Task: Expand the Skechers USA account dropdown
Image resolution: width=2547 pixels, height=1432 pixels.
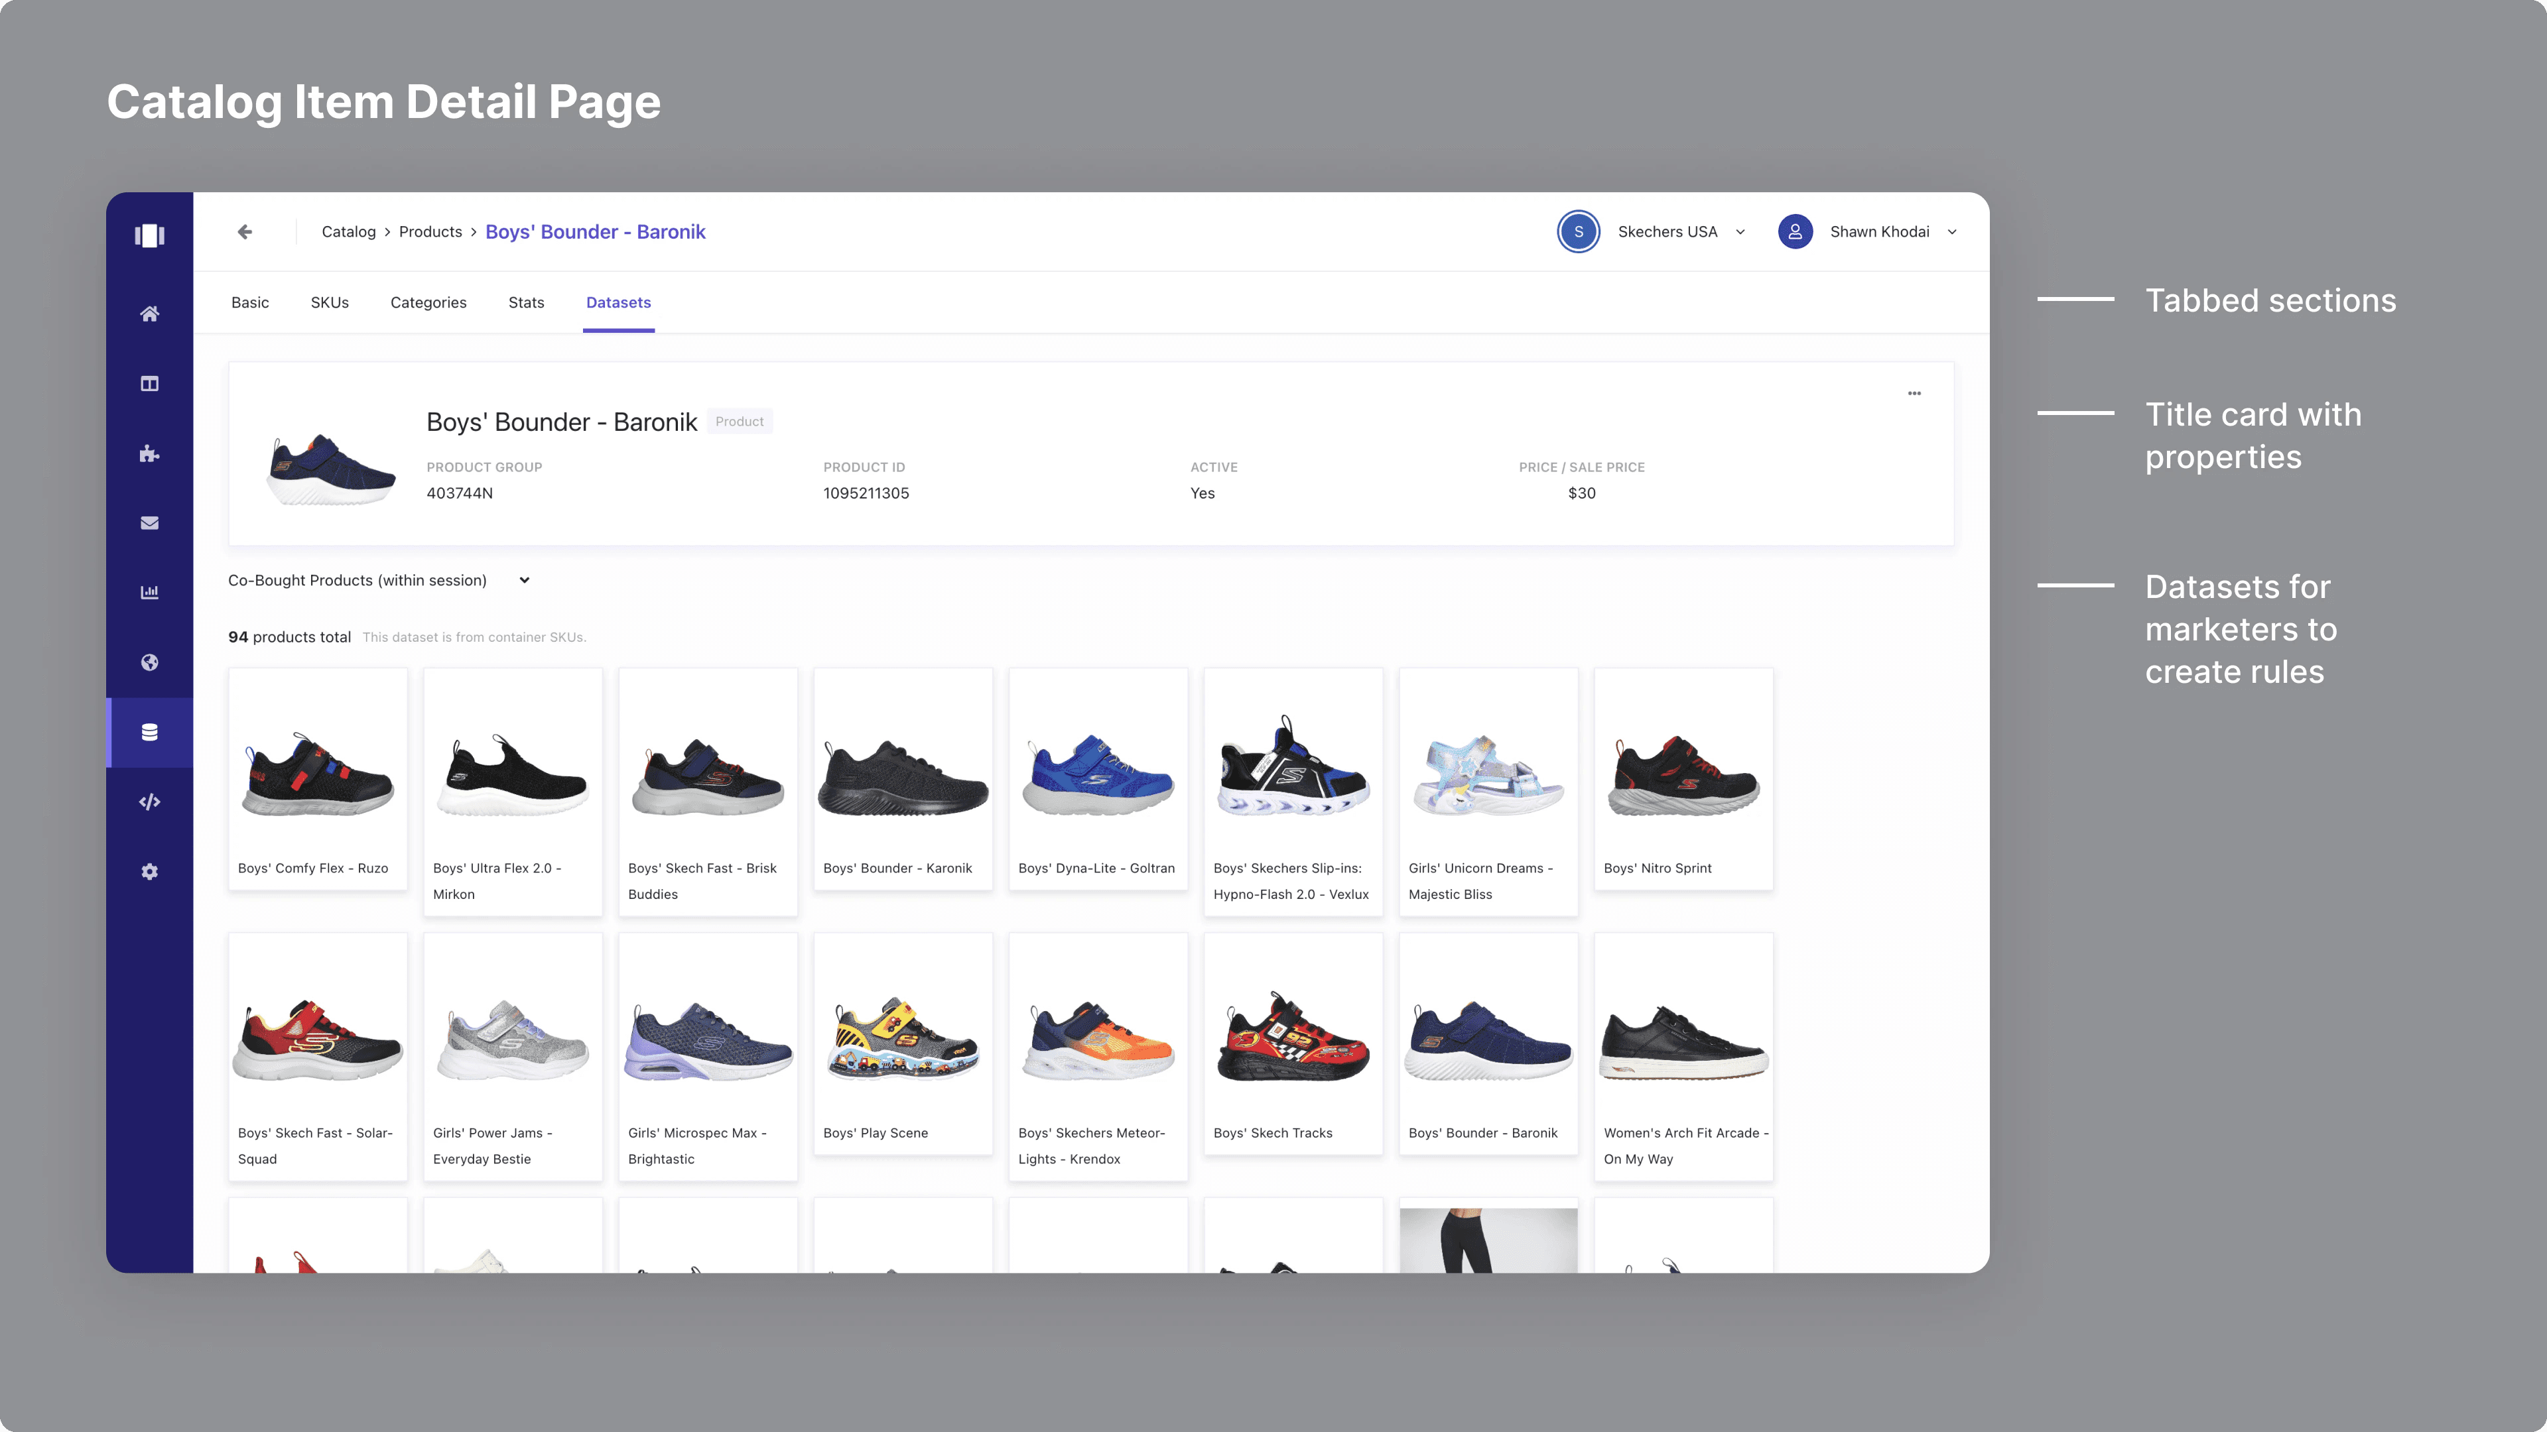Action: 1740,232
